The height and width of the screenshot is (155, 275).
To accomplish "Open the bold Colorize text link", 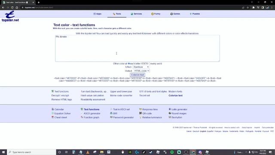I will [x=176, y=96].
